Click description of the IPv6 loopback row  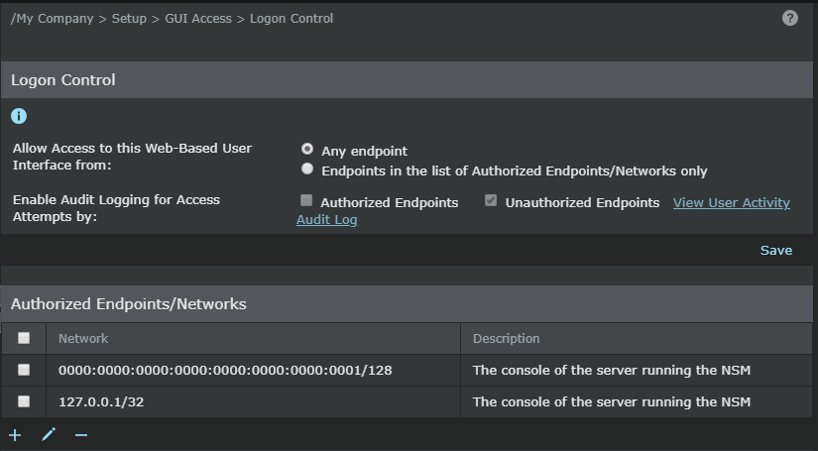click(x=637, y=370)
